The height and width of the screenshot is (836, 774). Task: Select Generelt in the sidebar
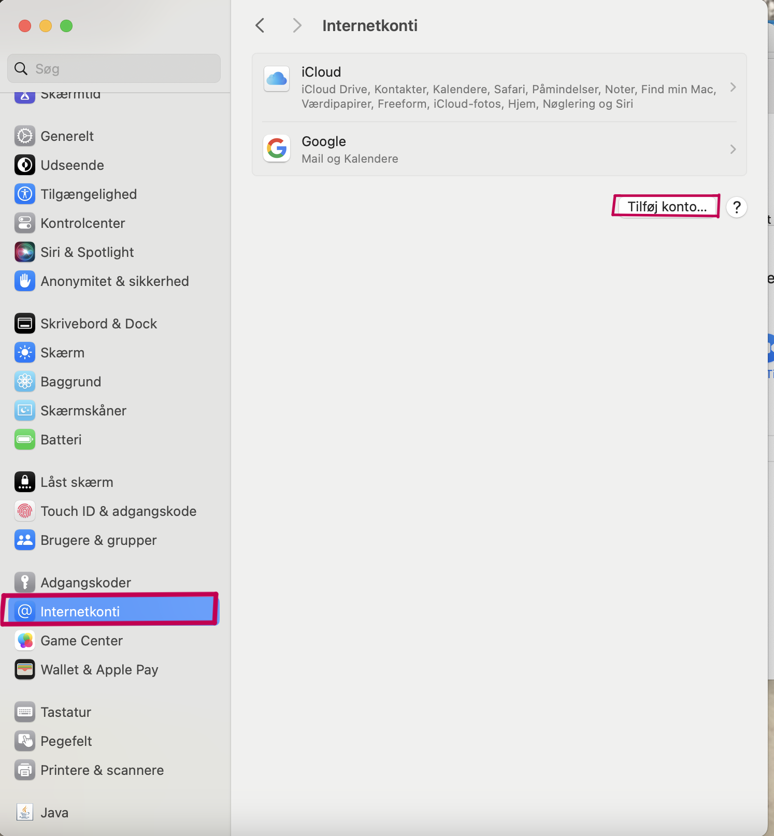(67, 136)
